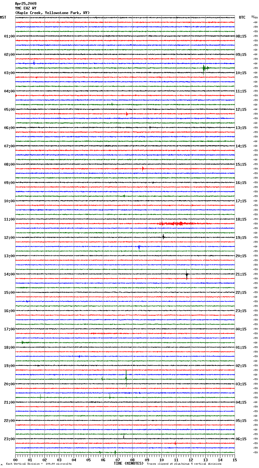The height and width of the screenshot is (468, 259).
Task: Click the black event spike on the 14:00 MST trace
Action: 187,275
